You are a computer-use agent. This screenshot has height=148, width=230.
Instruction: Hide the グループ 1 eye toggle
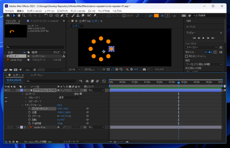[x=6, y=98]
